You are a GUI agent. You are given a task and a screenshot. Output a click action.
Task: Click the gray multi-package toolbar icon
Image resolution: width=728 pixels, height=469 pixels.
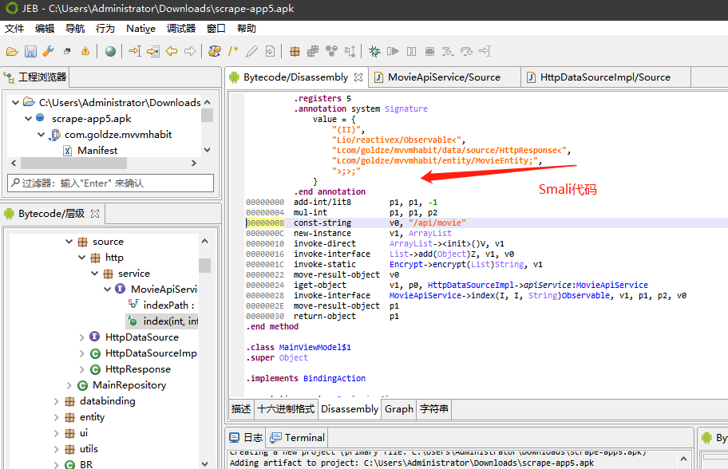[313, 51]
